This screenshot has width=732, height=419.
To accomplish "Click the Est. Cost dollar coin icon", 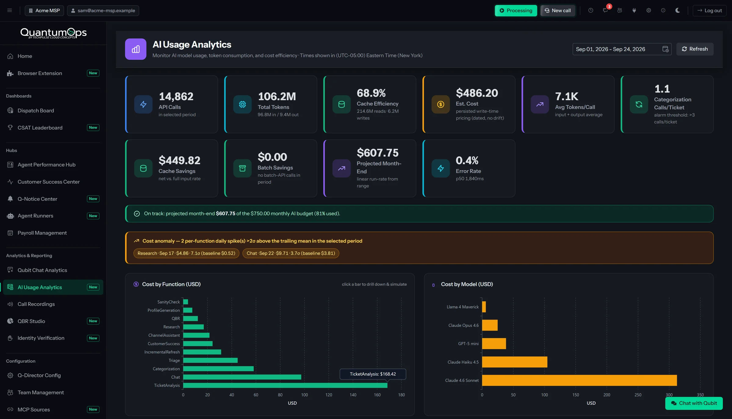I will (x=441, y=105).
